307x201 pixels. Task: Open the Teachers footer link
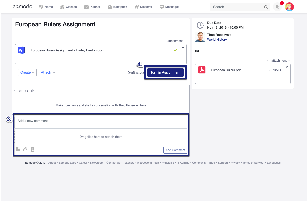tap(129, 163)
